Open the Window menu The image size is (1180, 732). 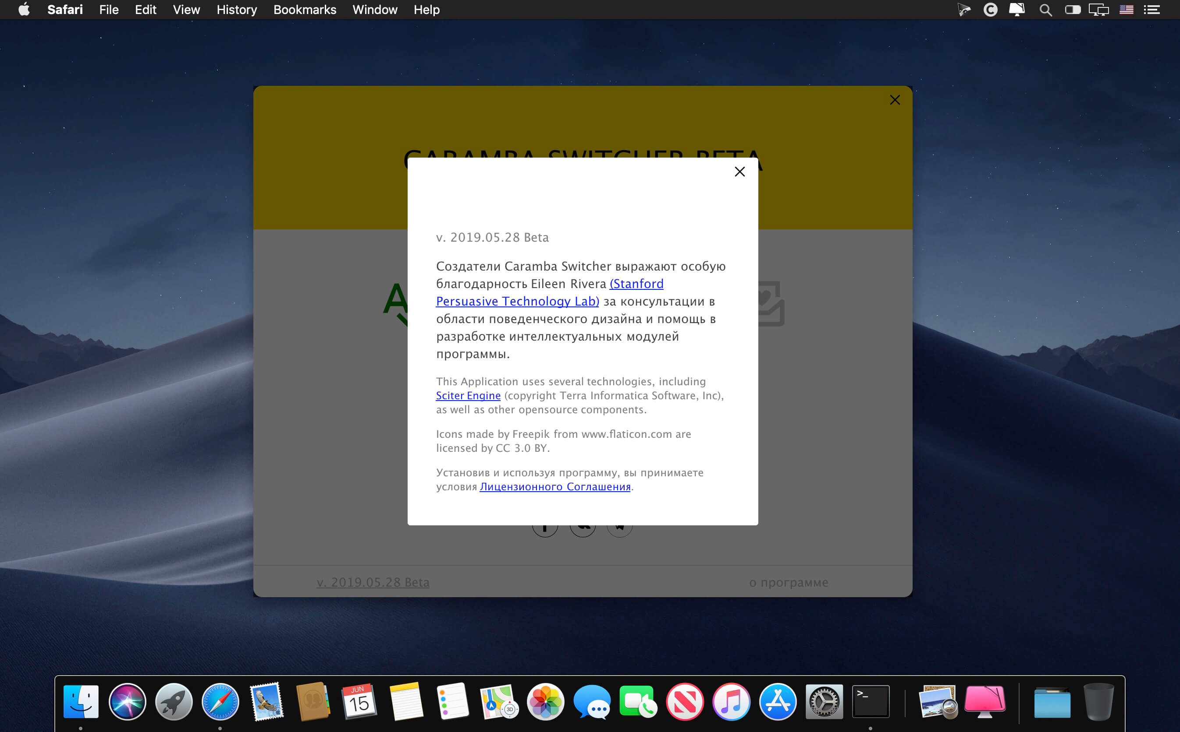coord(375,10)
